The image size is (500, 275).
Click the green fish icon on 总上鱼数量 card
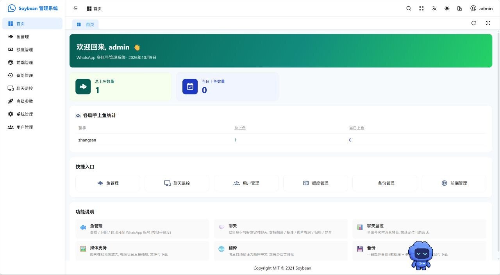(83, 87)
